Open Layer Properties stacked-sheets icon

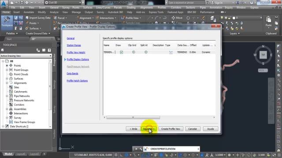pos(213,18)
